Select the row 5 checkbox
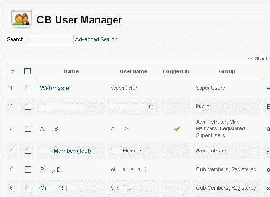This screenshot has height=197, width=270. 28,170
